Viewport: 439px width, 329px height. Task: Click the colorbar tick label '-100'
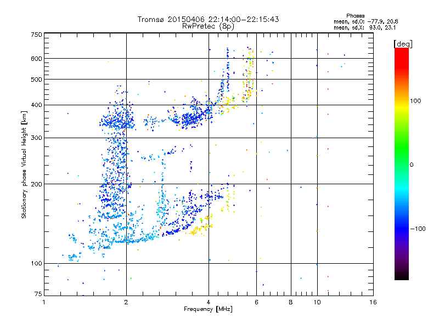click(418, 229)
